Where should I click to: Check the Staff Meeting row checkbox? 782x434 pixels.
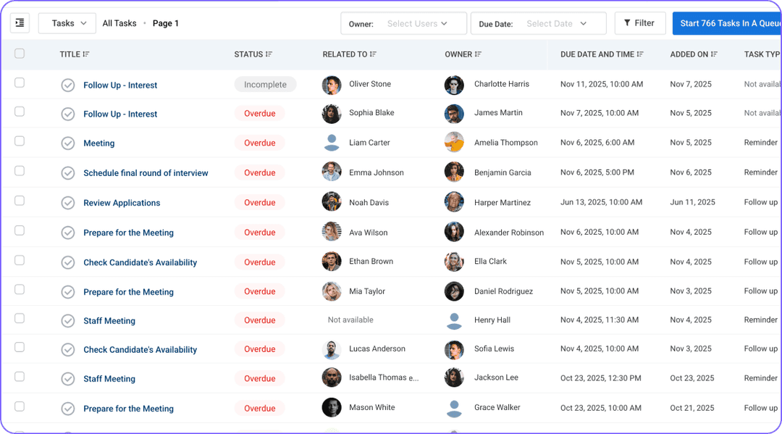pyautogui.click(x=20, y=320)
